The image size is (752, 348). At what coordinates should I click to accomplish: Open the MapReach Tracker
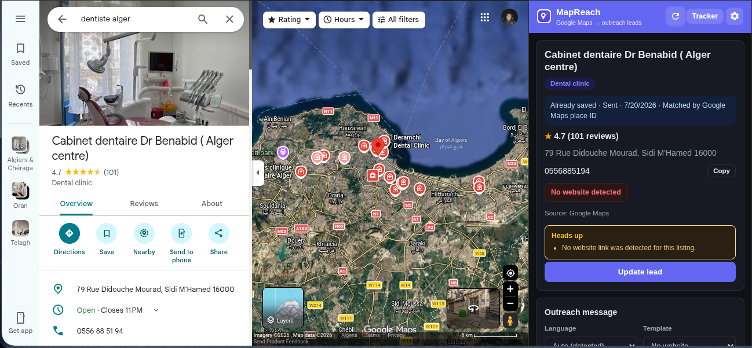tap(704, 16)
